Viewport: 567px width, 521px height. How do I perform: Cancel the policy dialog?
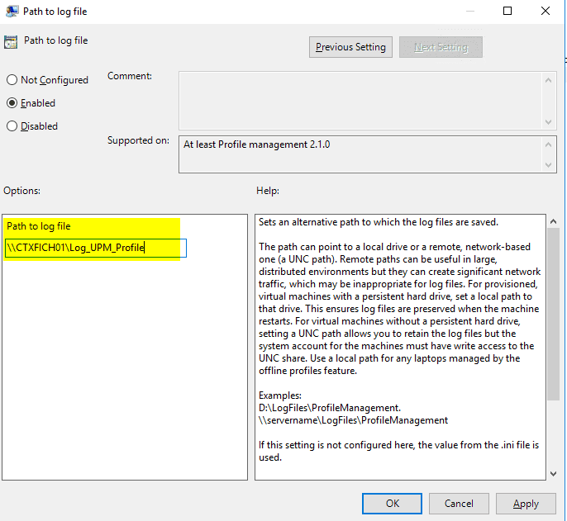coord(459,504)
